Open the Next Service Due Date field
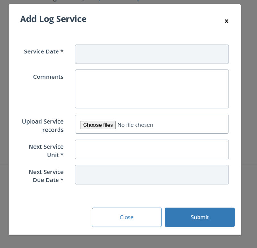257x248 pixels. tap(152, 175)
